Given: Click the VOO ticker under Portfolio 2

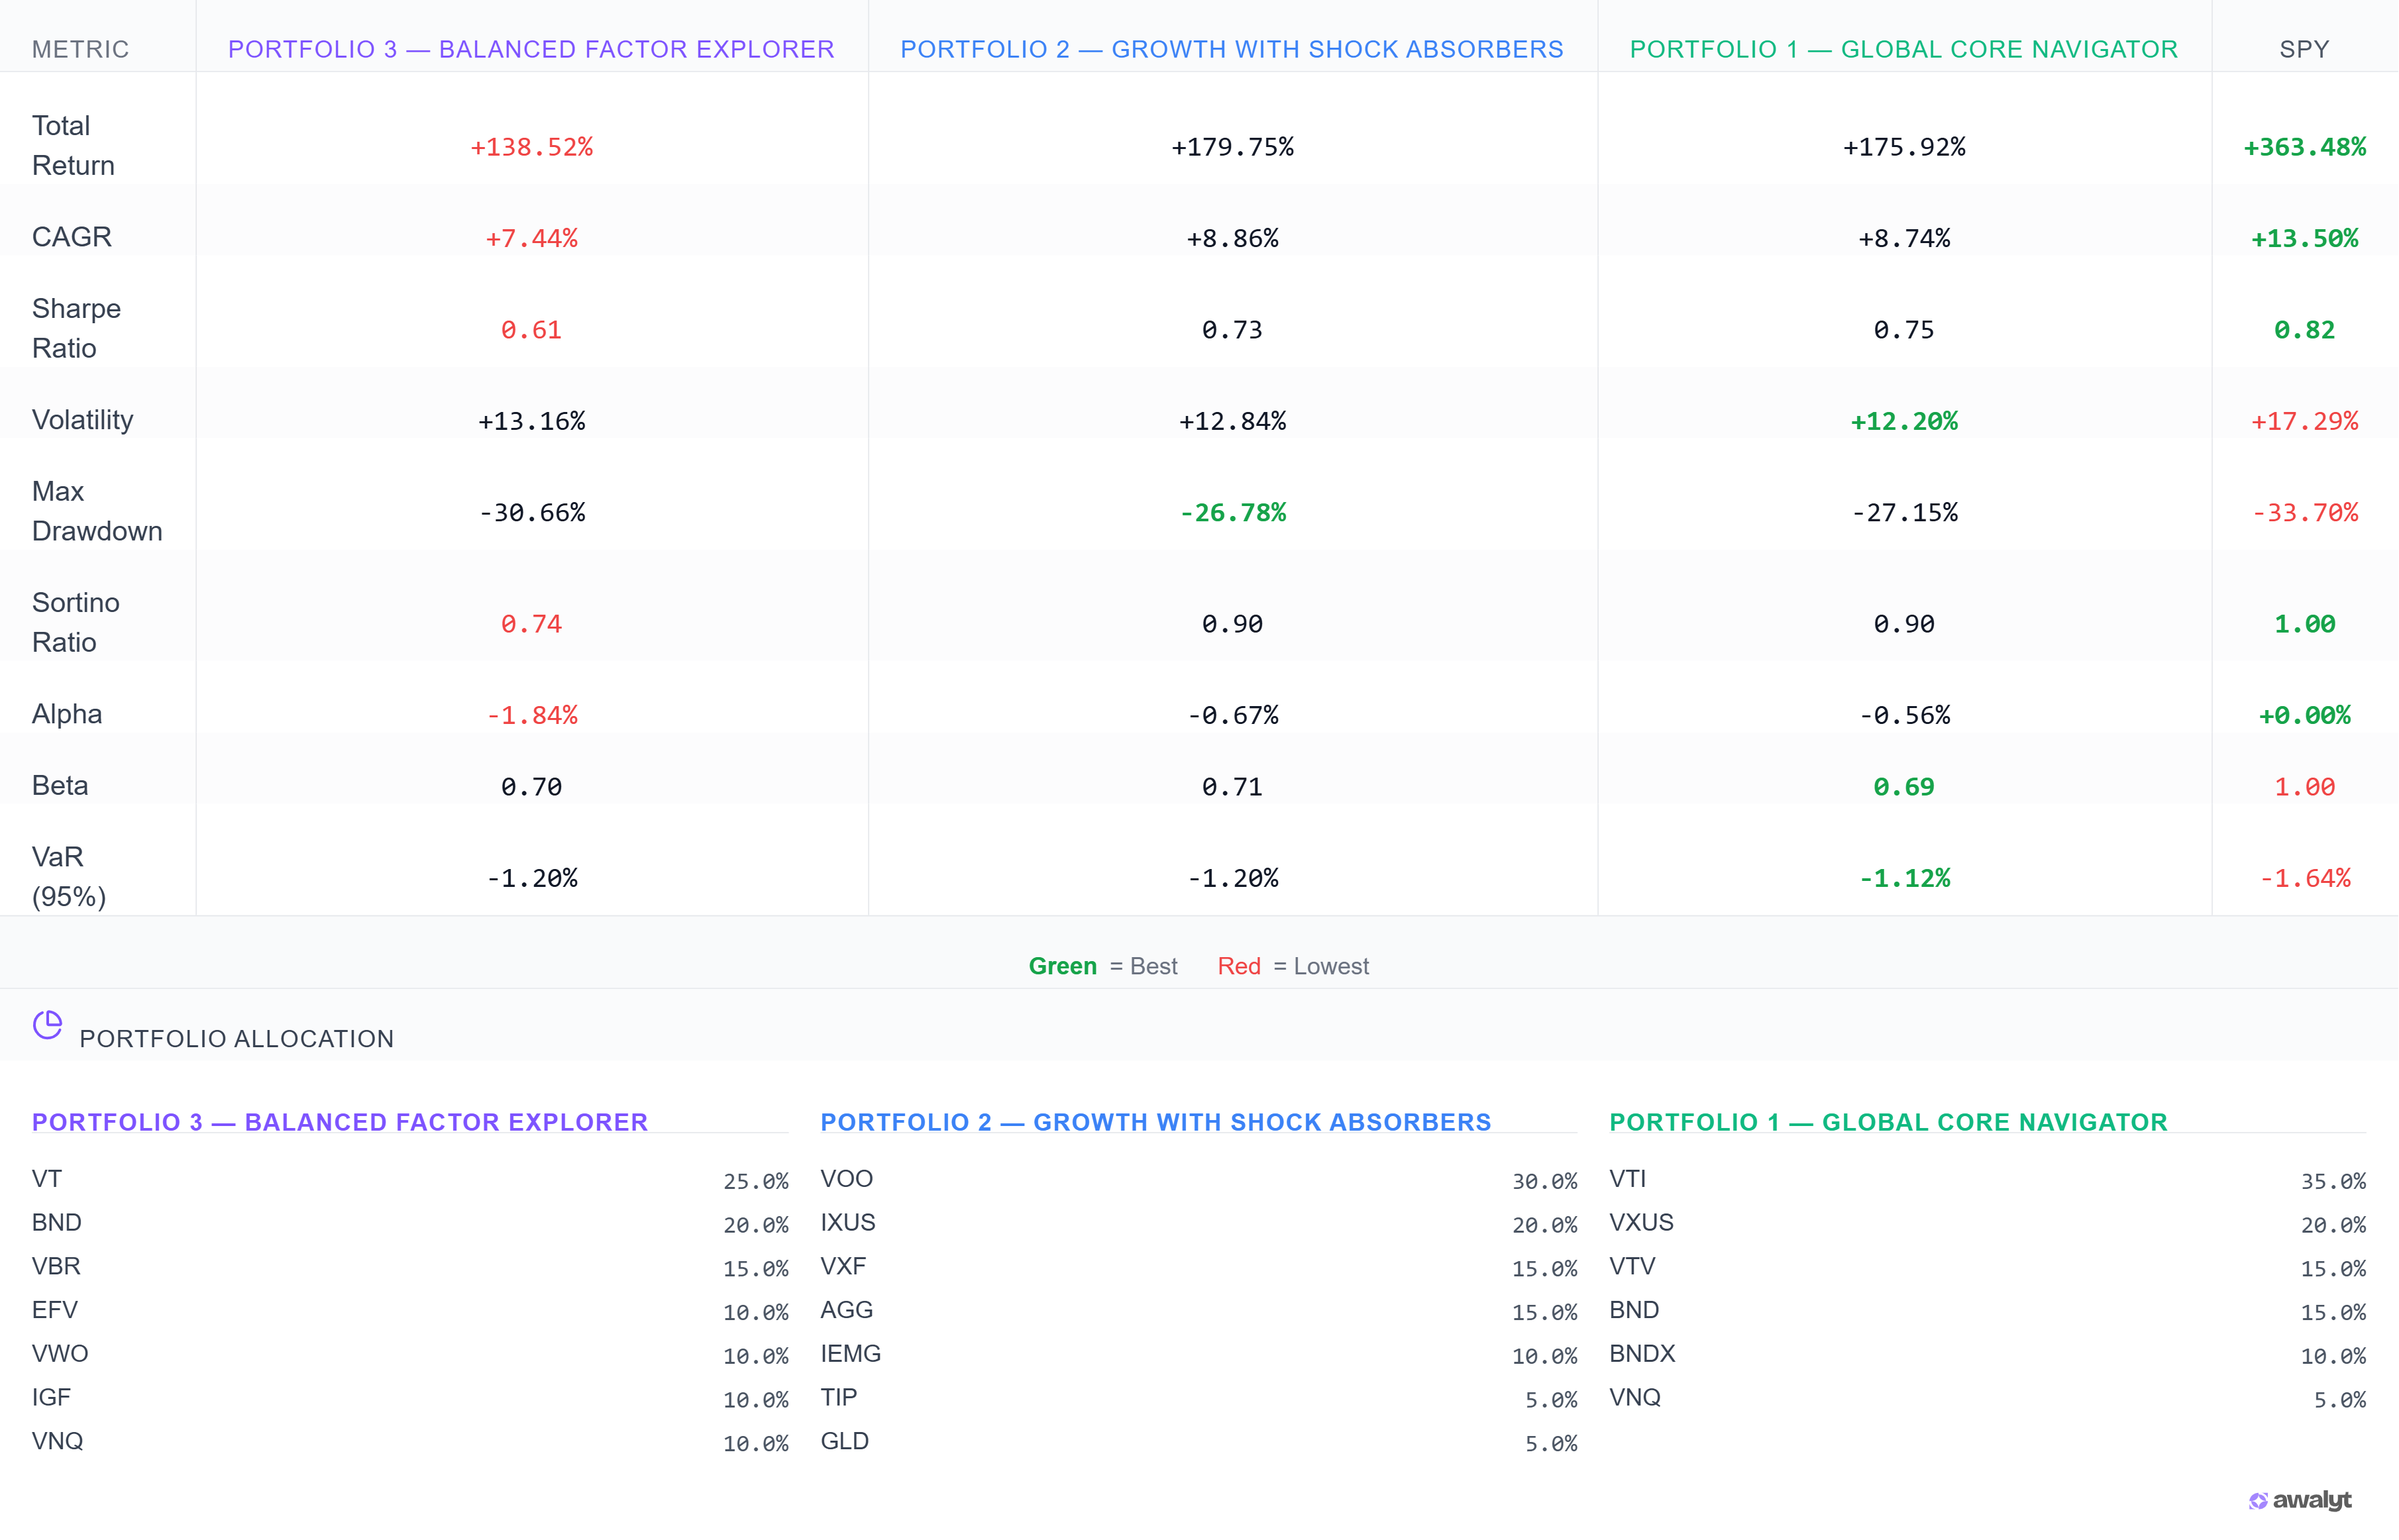Looking at the screenshot, I should 847,1178.
